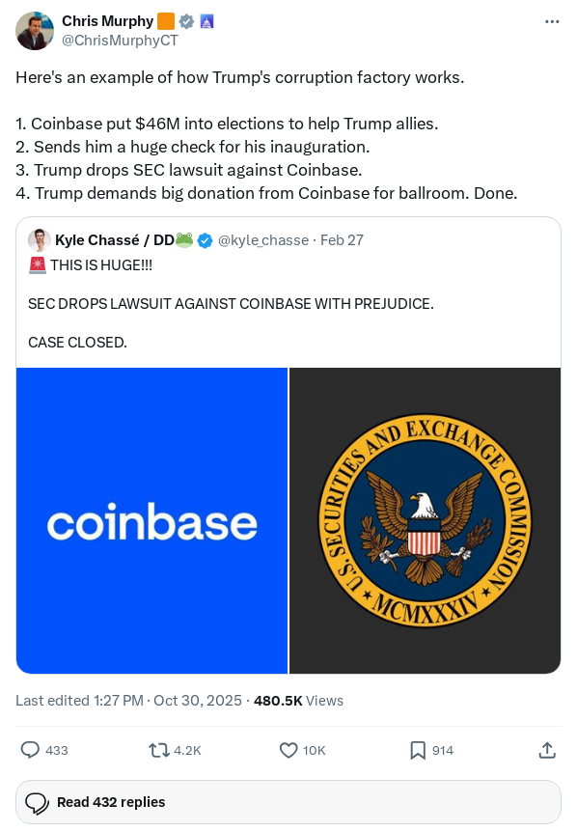
Task: Click Chris Murphy's verified badge
Action: pyautogui.click(x=186, y=21)
